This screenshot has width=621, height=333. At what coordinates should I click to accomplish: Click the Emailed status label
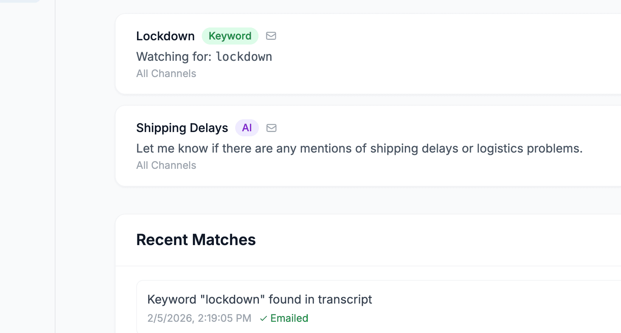(289, 318)
